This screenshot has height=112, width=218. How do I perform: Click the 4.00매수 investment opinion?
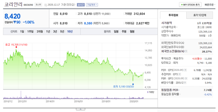click(x=197, y=59)
